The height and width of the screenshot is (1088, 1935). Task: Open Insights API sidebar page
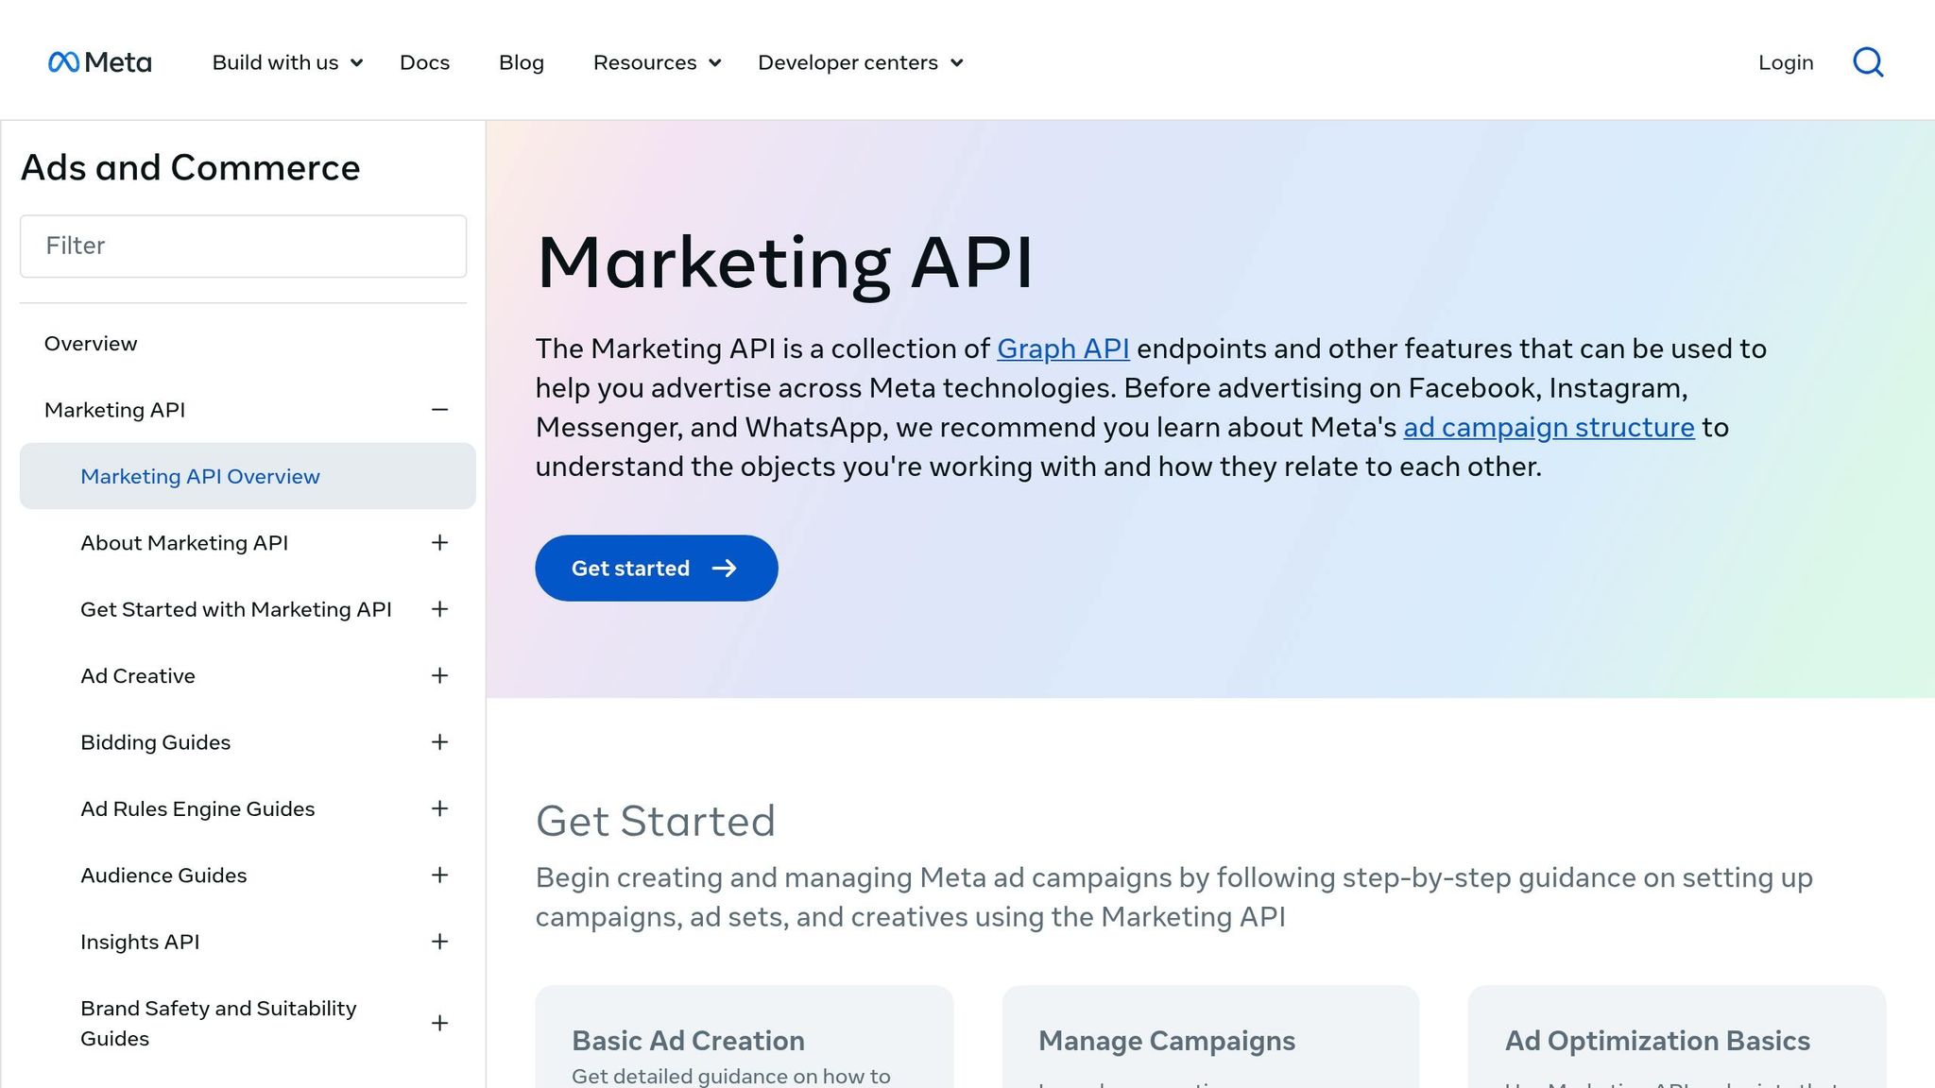coord(140,942)
